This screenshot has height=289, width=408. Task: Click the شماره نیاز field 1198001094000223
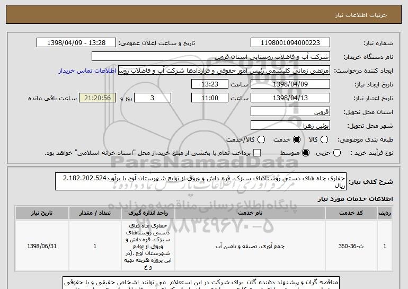coord(290,43)
